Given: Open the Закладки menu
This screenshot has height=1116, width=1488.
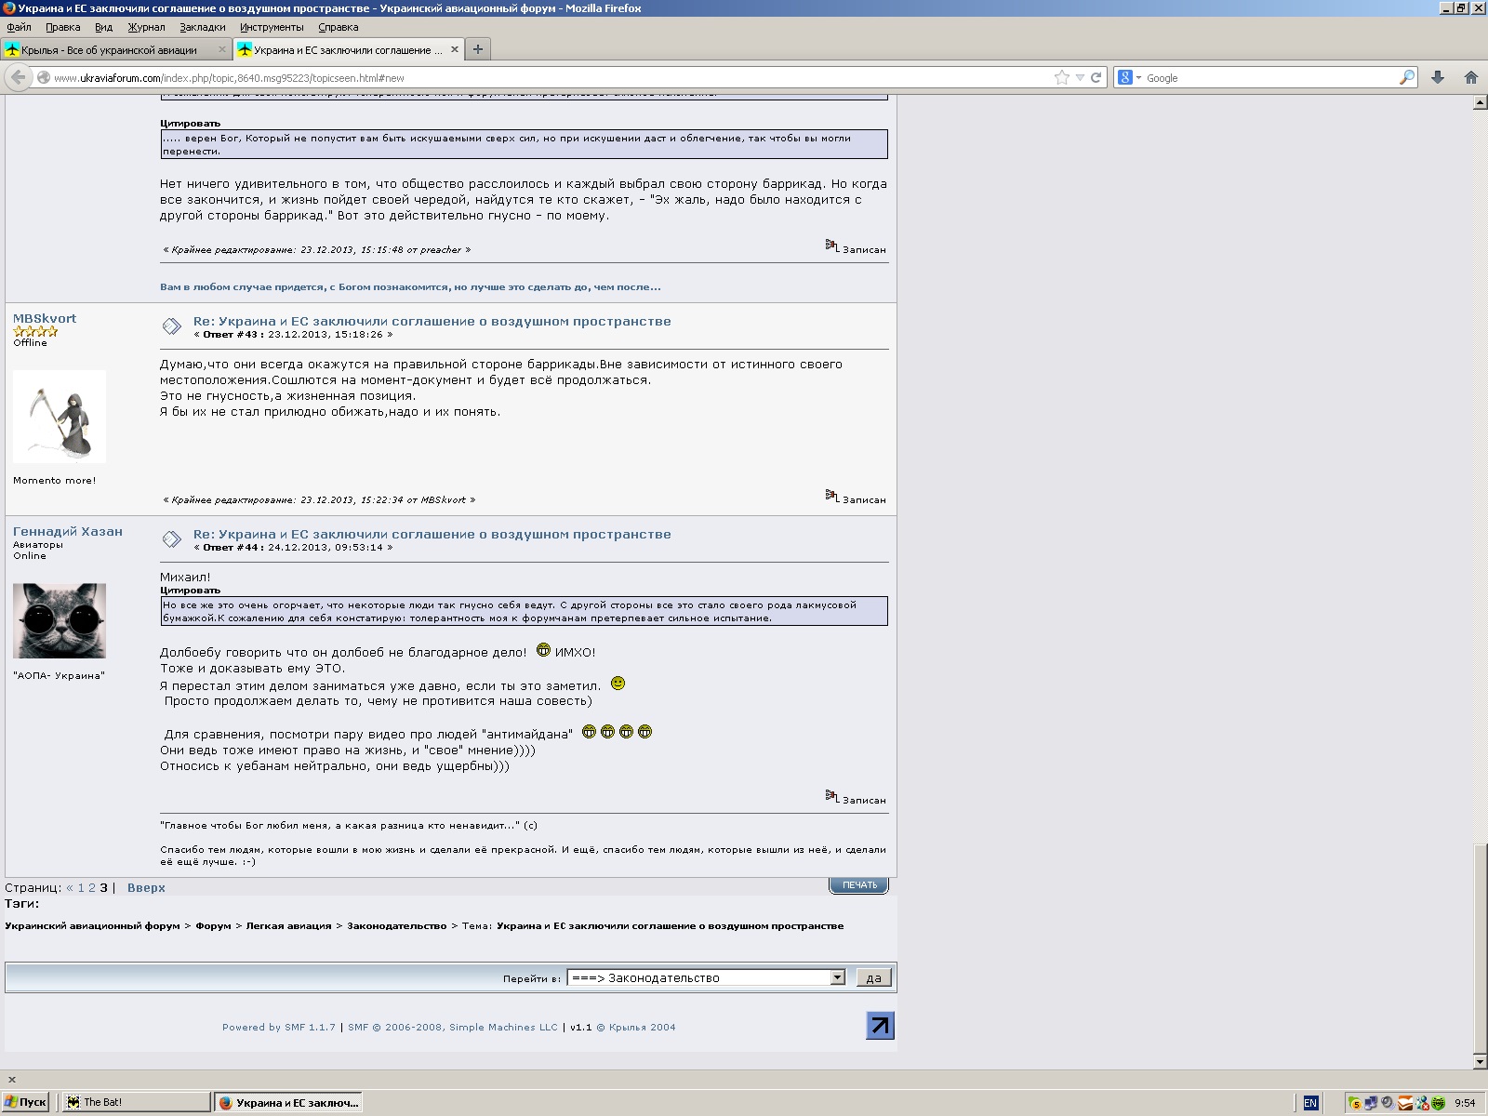Looking at the screenshot, I should (202, 28).
